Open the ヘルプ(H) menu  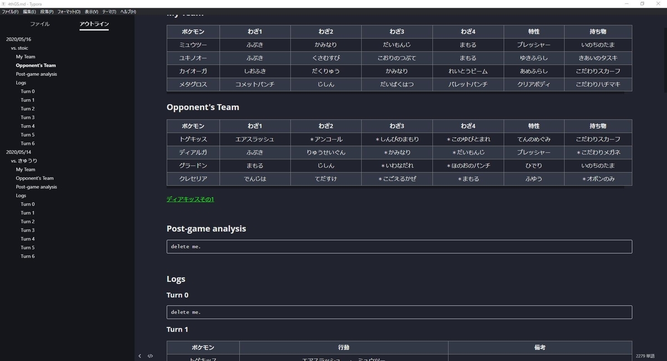128,12
